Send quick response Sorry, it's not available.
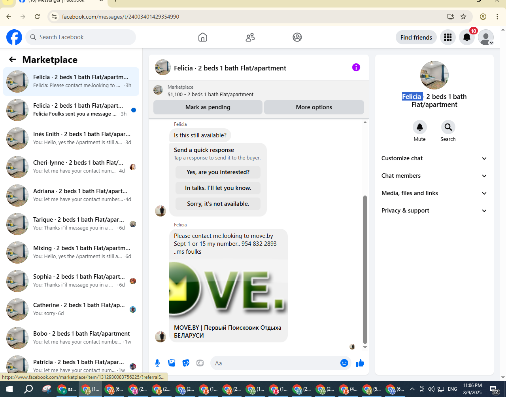This screenshot has height=397, width=506. tap(218, 204)
